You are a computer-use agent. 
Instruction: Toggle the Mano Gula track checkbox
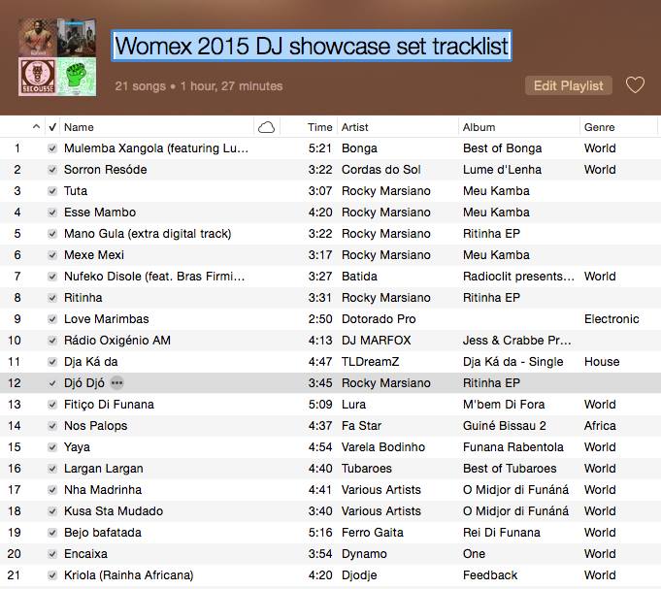(x=52, y=234)
